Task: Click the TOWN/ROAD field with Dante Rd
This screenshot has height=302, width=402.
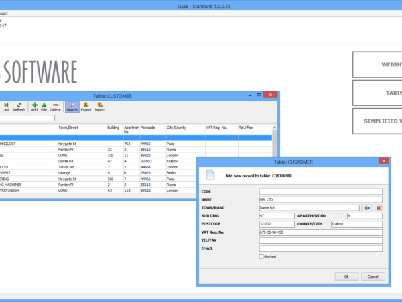Action: click(309, 208)
